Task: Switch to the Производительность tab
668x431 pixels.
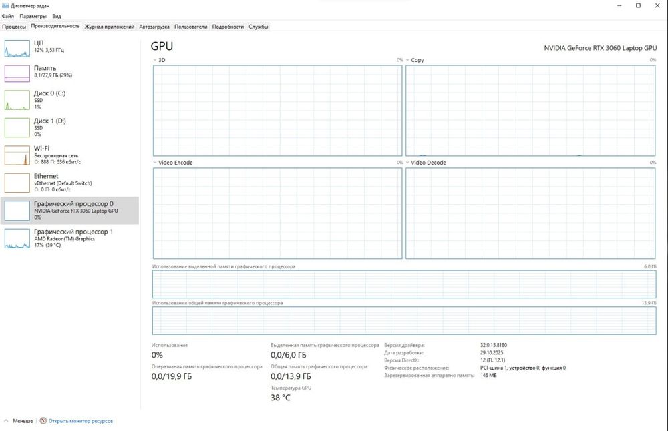Action: tap(55, 26)
